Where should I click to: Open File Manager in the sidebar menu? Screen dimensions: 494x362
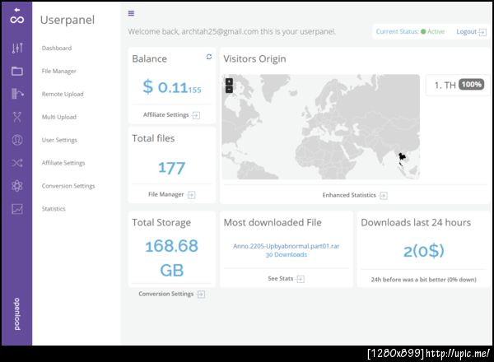click(x=59, y=71)
